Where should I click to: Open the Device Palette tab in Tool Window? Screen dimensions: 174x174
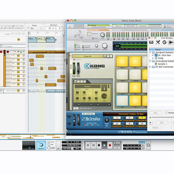point(151,42)
